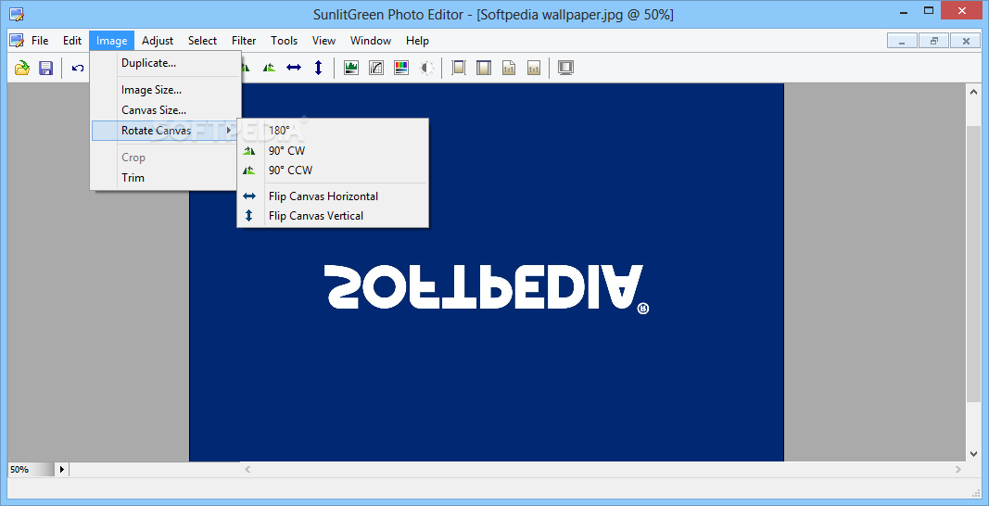This screenshot has width=989, height=506.
Task: Open the Adjust menu
Action: pos(158,41)
